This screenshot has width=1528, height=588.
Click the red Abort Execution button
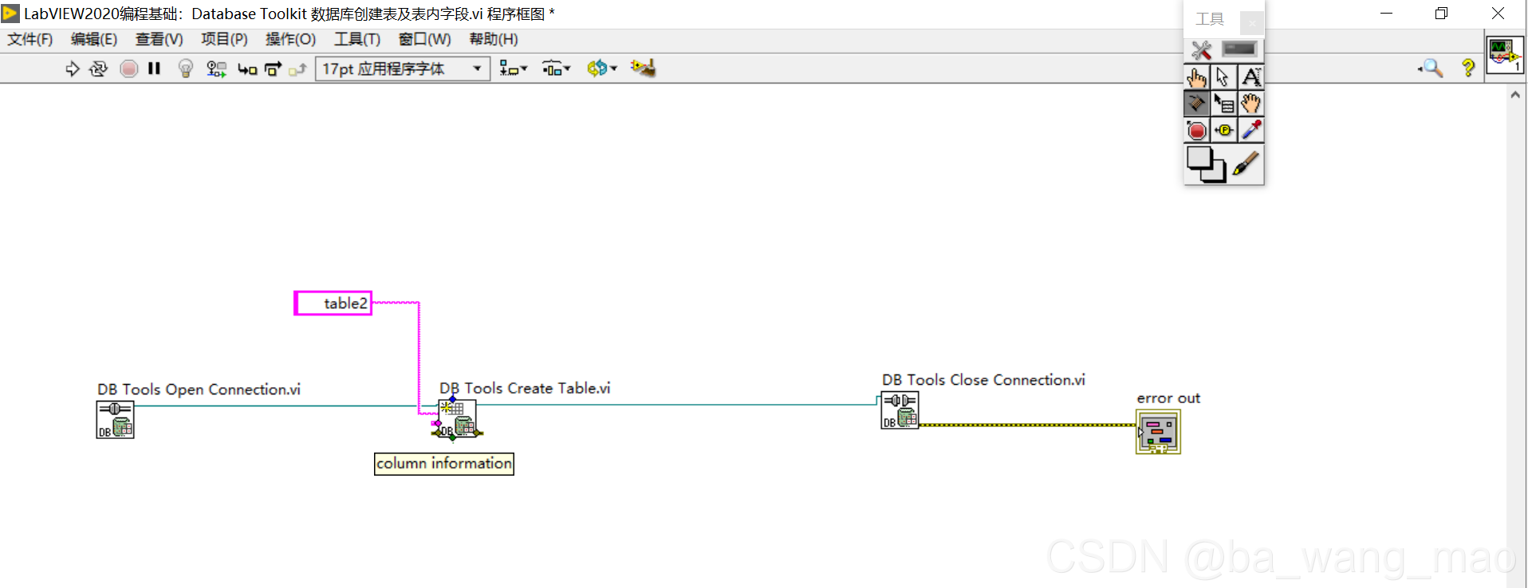click(128, 69)
